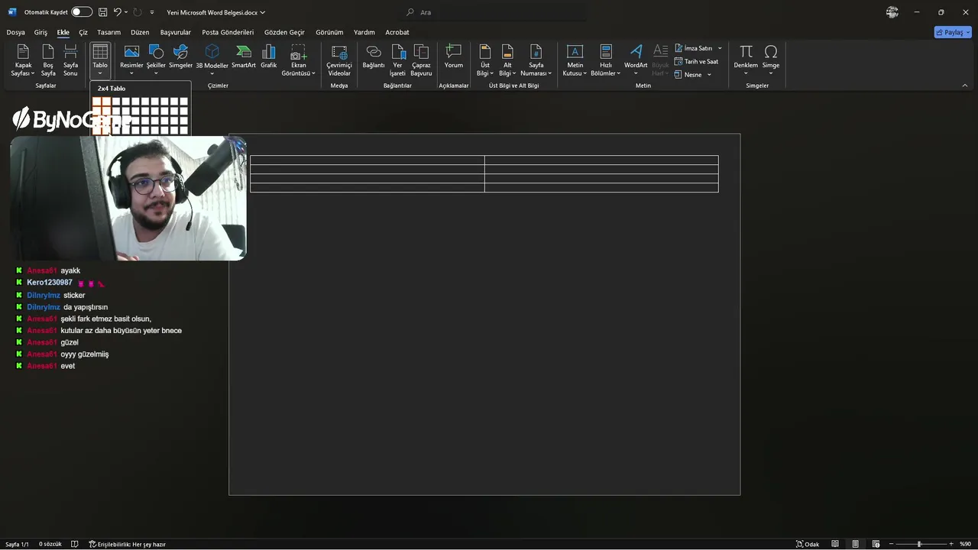Switch to the Posta Gönderileri tab
978x550 pixels.
[x=228, y=32]
